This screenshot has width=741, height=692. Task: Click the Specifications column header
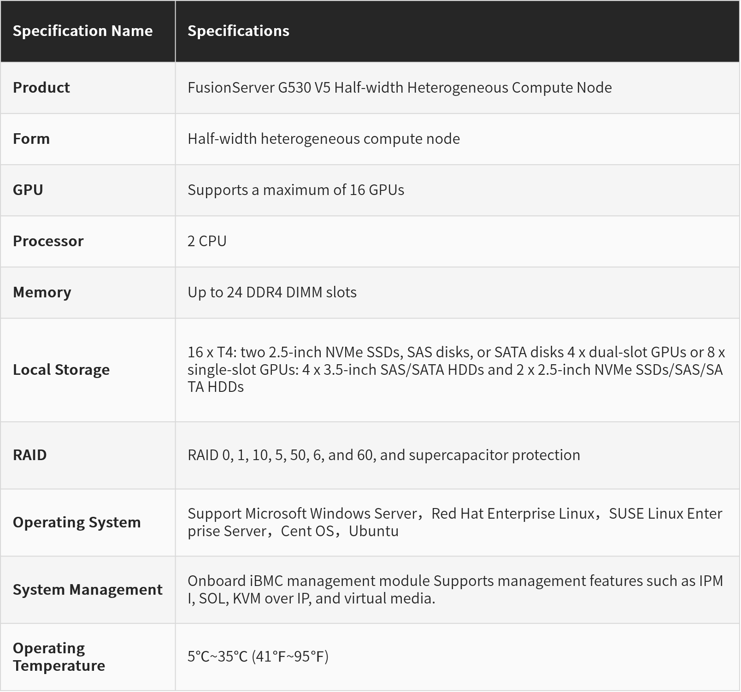click(x=238, y=31)
